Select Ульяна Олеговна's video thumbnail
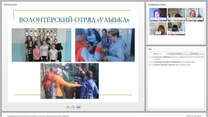Image resolution: width=208 pixels, height=117 pixels. pyautogui.click(x=176, y=29)
